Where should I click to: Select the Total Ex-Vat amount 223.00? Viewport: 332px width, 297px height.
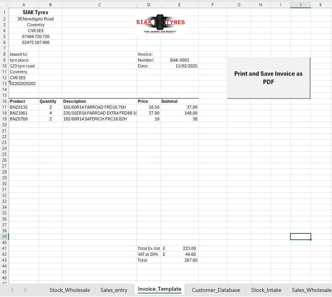coord(179,248)
